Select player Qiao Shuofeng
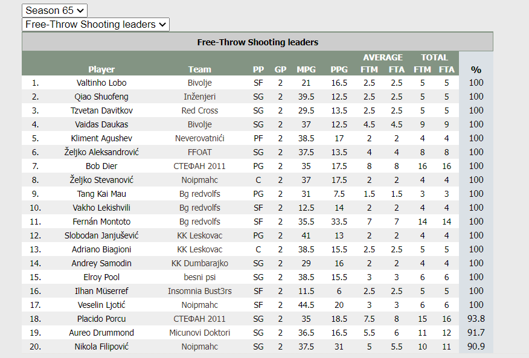This screenshot has height=358, width=529. click(x=101, y=97)
